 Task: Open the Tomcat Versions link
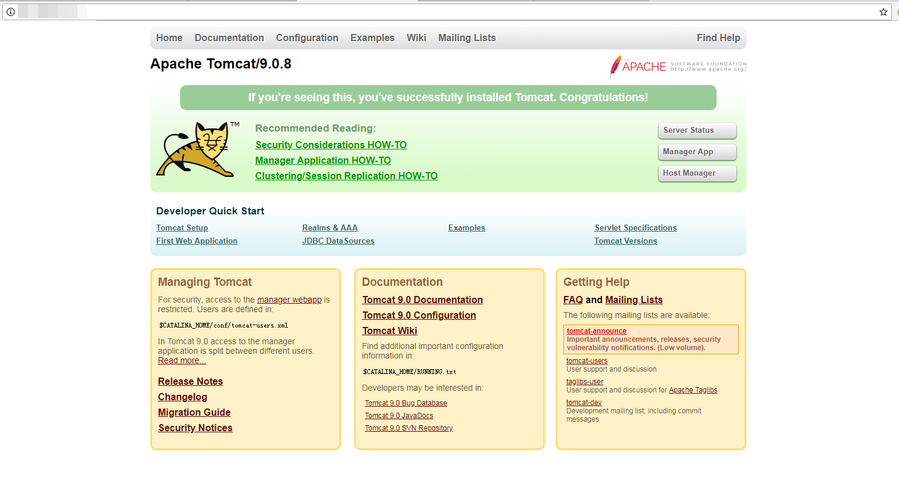tap(625, 241)
